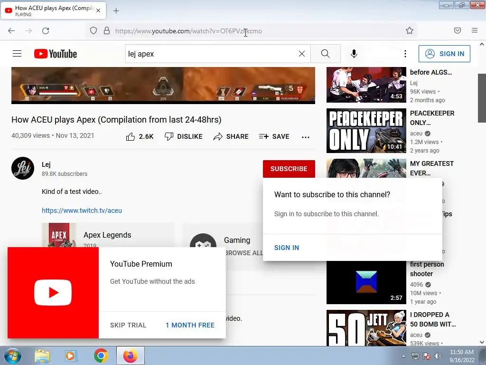Screen dimensions: 486x365
Task: Reload the page with refresh icon
Action: pos(46,31)
